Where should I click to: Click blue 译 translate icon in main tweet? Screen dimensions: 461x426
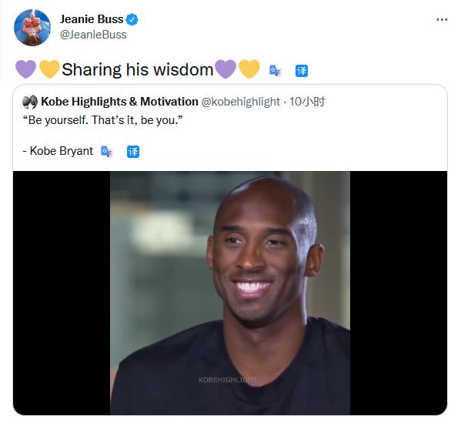click(x=302, y=71)
